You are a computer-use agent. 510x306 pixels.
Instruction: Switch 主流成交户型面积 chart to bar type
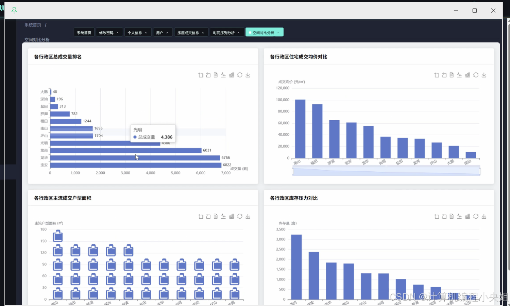tap(232, 216)
